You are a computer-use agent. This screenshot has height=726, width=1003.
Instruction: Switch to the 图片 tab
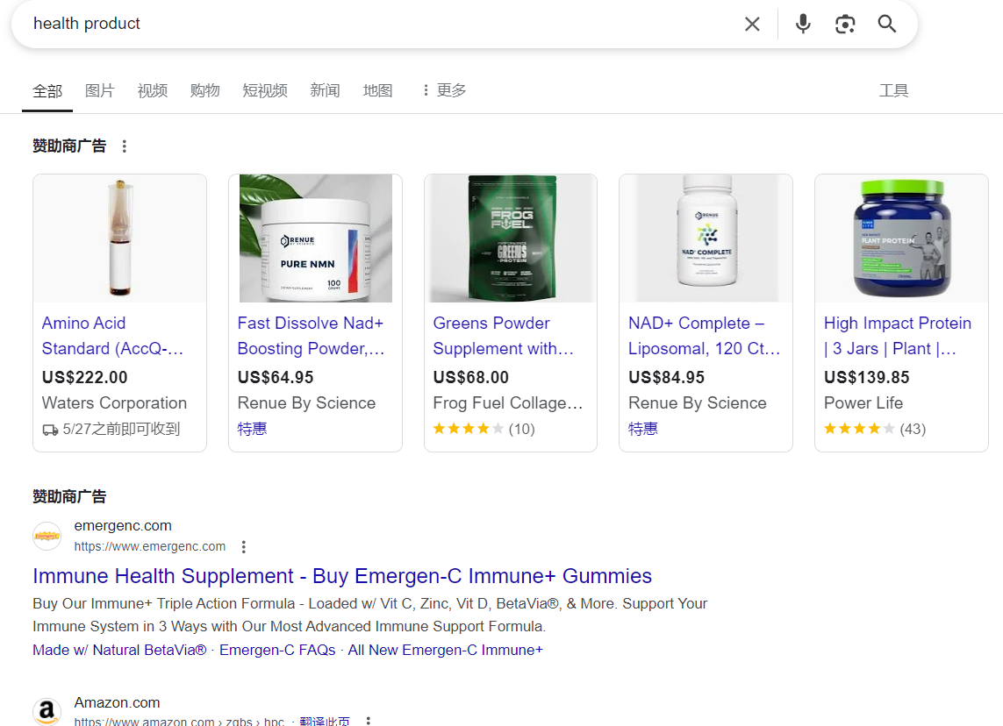coord(100,91)
